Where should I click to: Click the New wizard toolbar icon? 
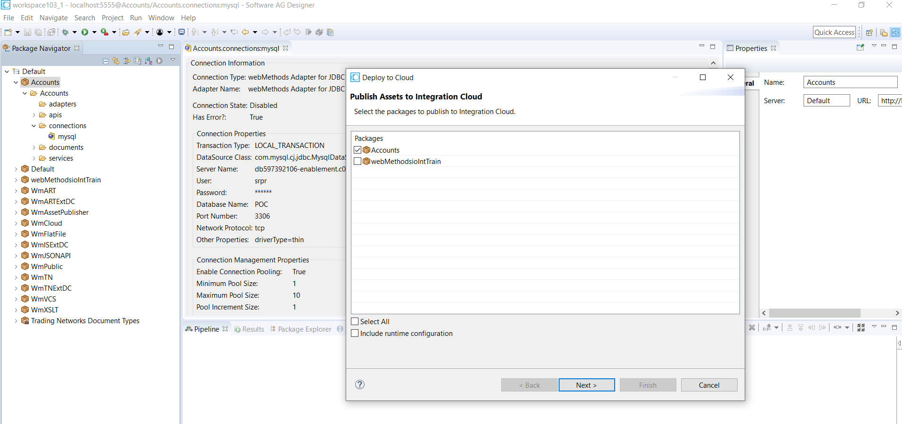pyautogui.click(x=8, y=32)
